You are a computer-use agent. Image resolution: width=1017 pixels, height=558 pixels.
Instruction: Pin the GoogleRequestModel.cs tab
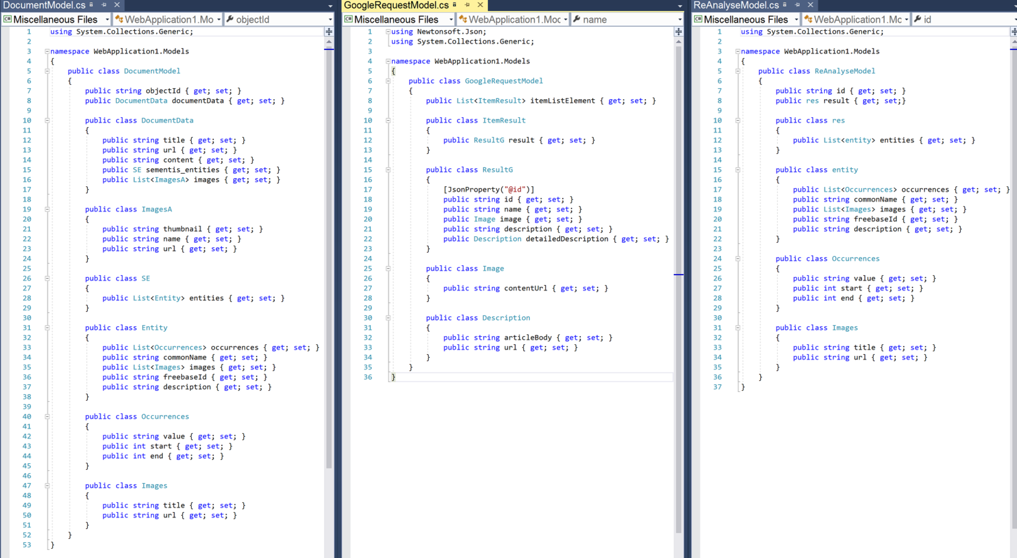467,5
